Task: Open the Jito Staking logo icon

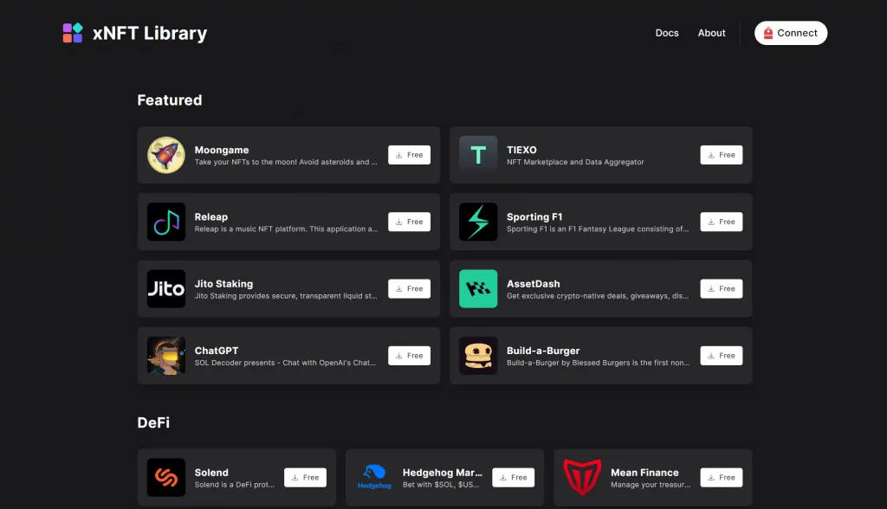Action: [x=165, y=289]
